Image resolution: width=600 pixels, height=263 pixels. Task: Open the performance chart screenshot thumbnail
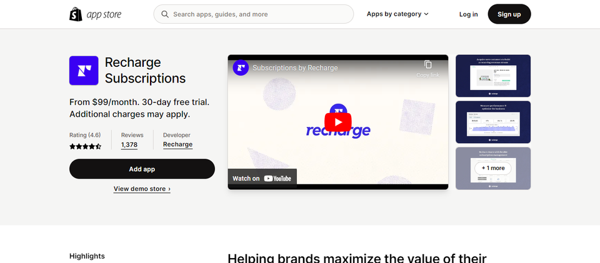(x=493, y=122)
